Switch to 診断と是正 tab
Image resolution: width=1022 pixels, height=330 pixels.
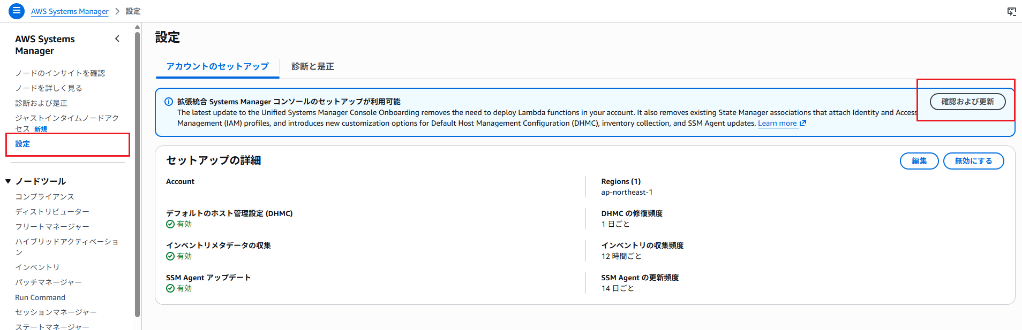tap(313, 66)
